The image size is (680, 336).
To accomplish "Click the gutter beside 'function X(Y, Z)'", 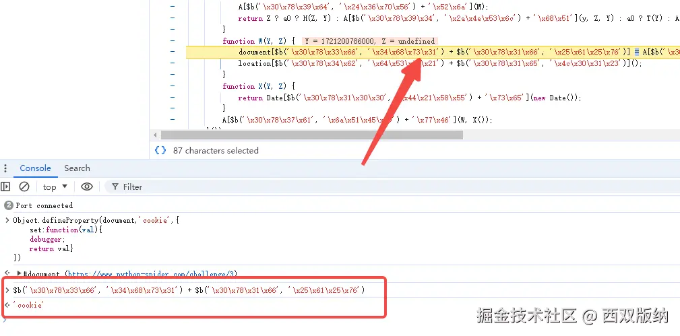I will tap(173, 86).
